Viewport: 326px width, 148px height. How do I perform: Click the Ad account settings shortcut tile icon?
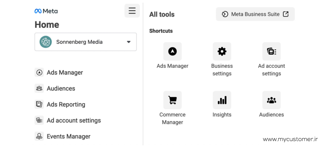click(x=271, y=51)
